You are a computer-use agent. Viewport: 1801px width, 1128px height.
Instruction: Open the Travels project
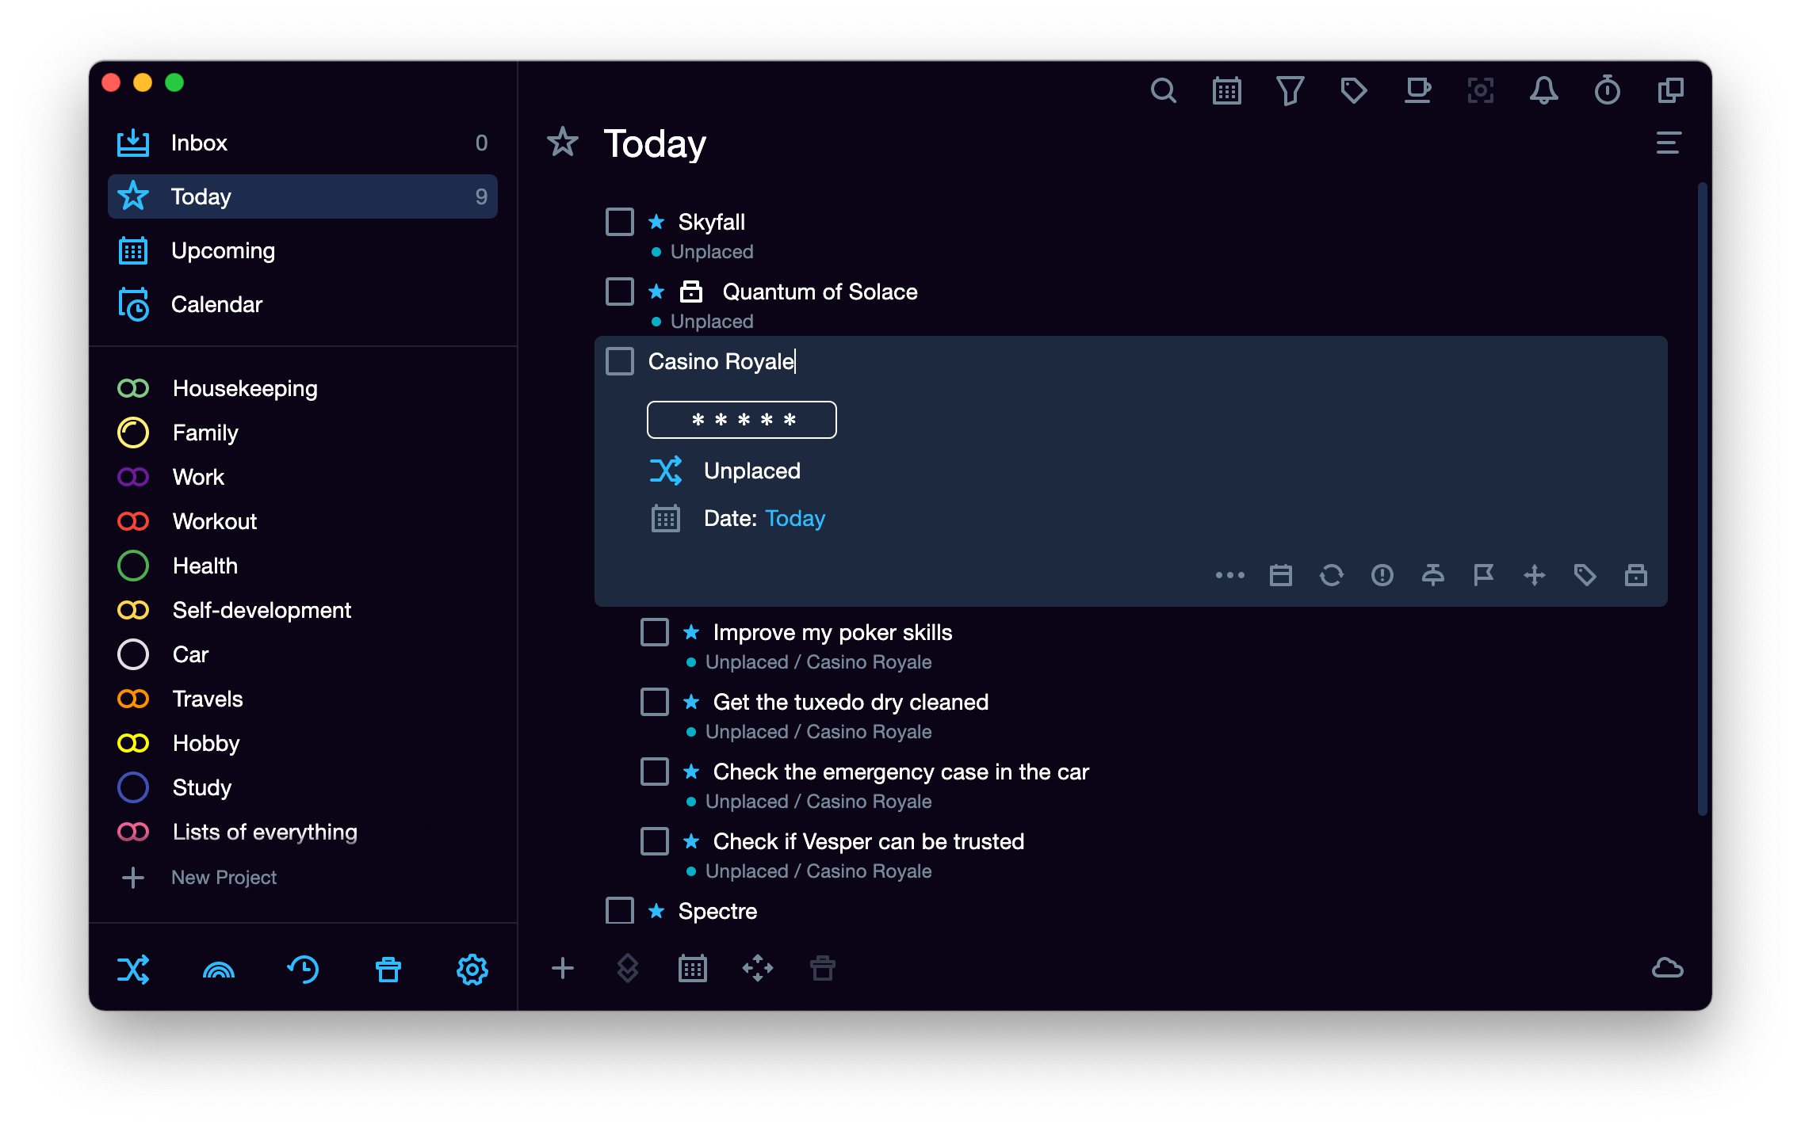[303, 699]
